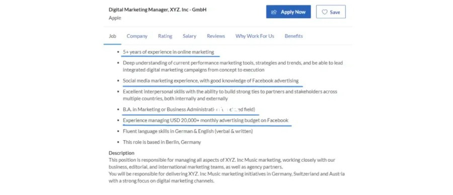Click the 'B.A. in Marketing or Business Administration' bullet
Screen dimensions: 453x195
[189, 110]
